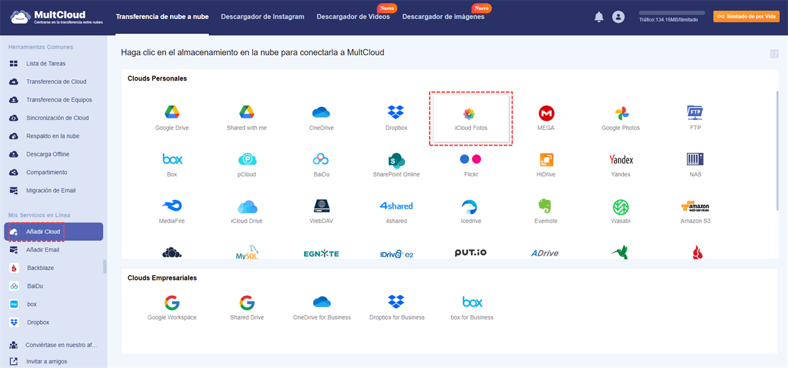Switch to Descargador de imágenes tab

443,16
